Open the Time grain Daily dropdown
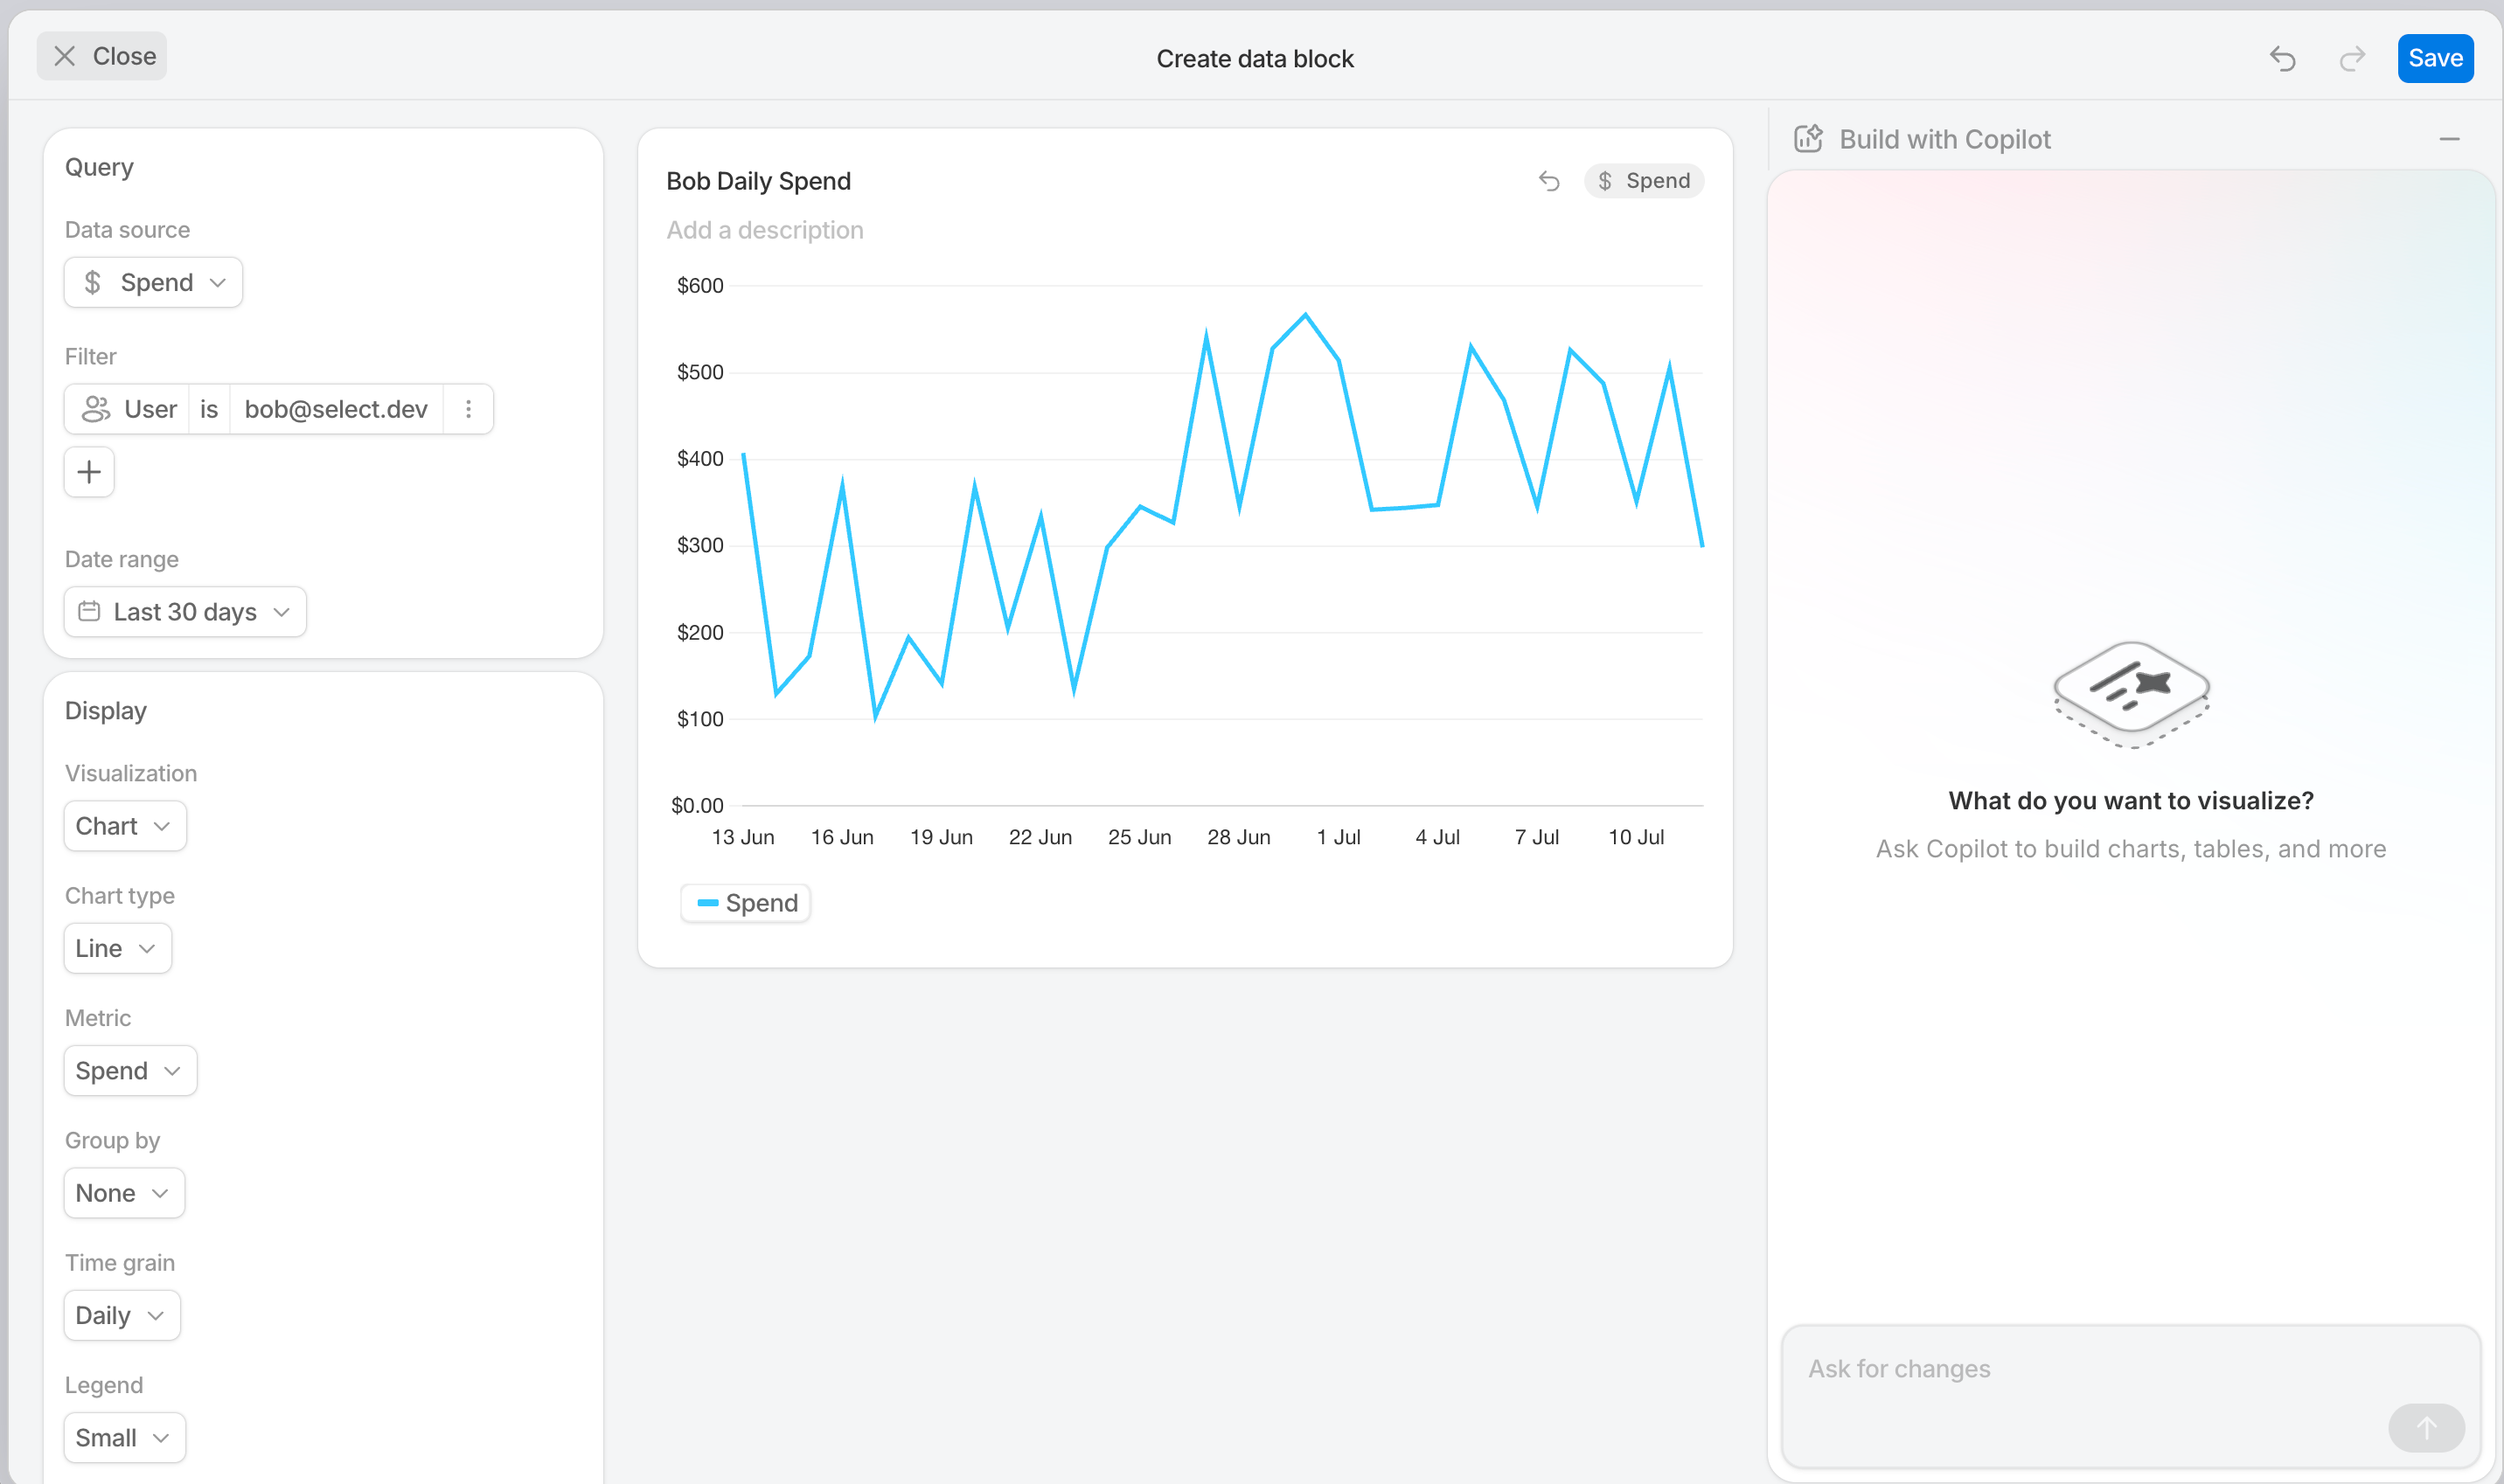 122,1315
